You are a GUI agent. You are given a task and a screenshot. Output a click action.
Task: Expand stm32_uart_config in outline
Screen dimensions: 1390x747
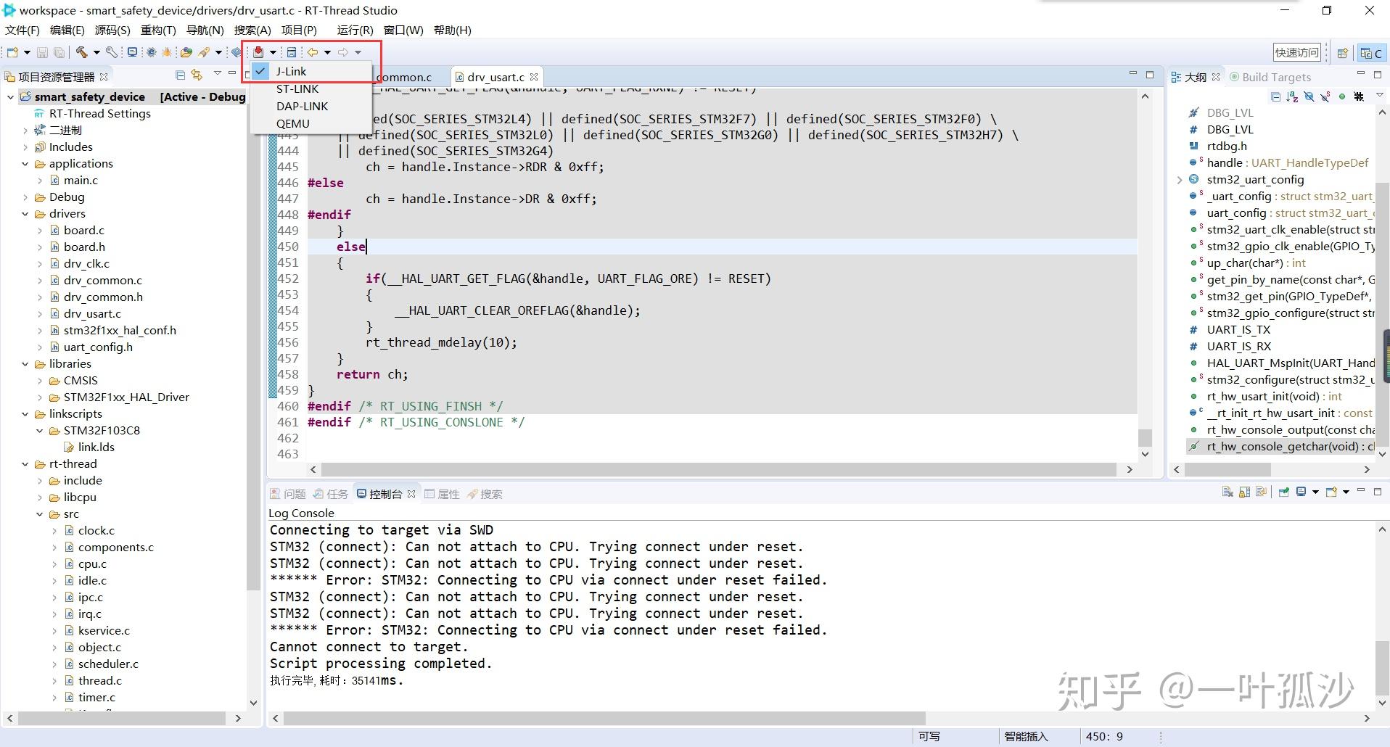click(1179, 180)
